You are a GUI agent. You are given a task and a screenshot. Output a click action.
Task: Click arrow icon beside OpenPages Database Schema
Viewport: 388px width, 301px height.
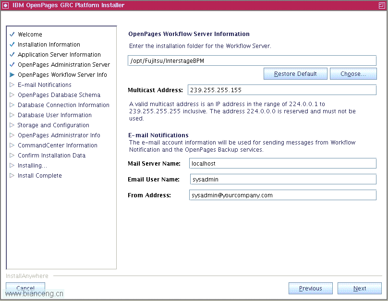click(x=12, y=95)
